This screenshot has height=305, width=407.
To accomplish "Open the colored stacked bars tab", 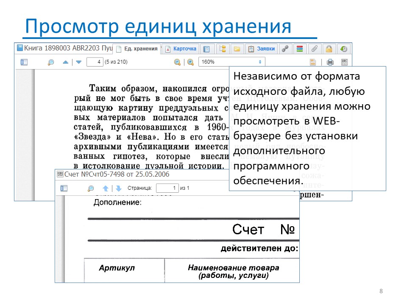I will (x=300, y=49).
